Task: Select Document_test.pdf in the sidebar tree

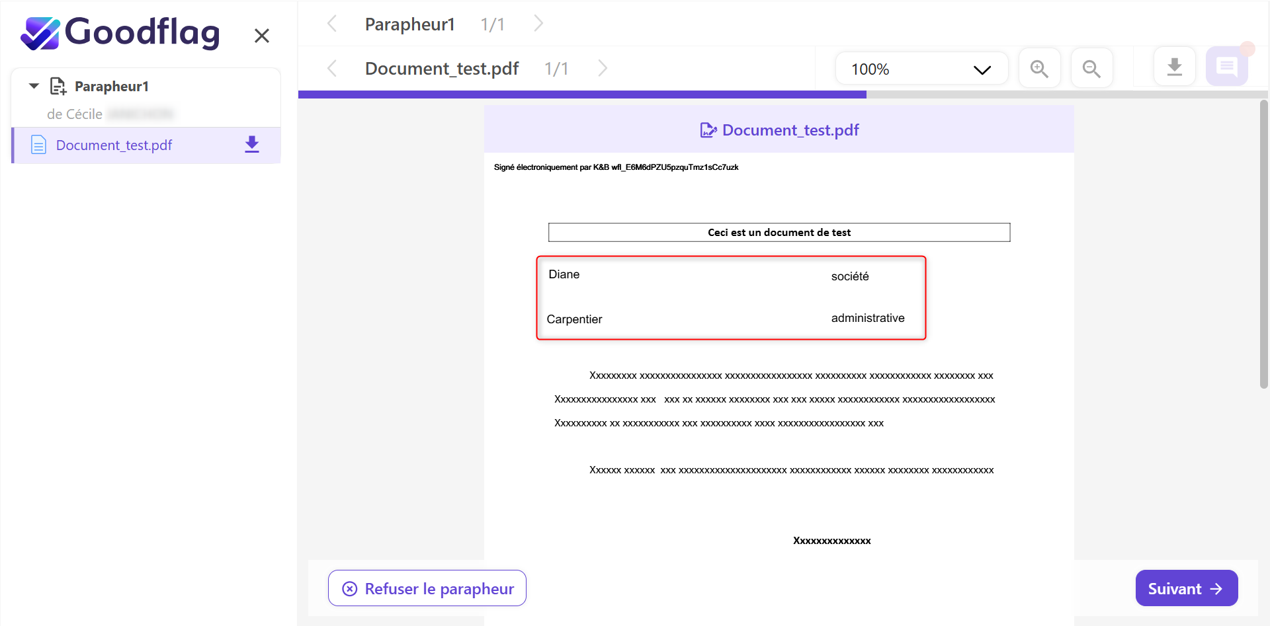Action: tap(114, 145)
